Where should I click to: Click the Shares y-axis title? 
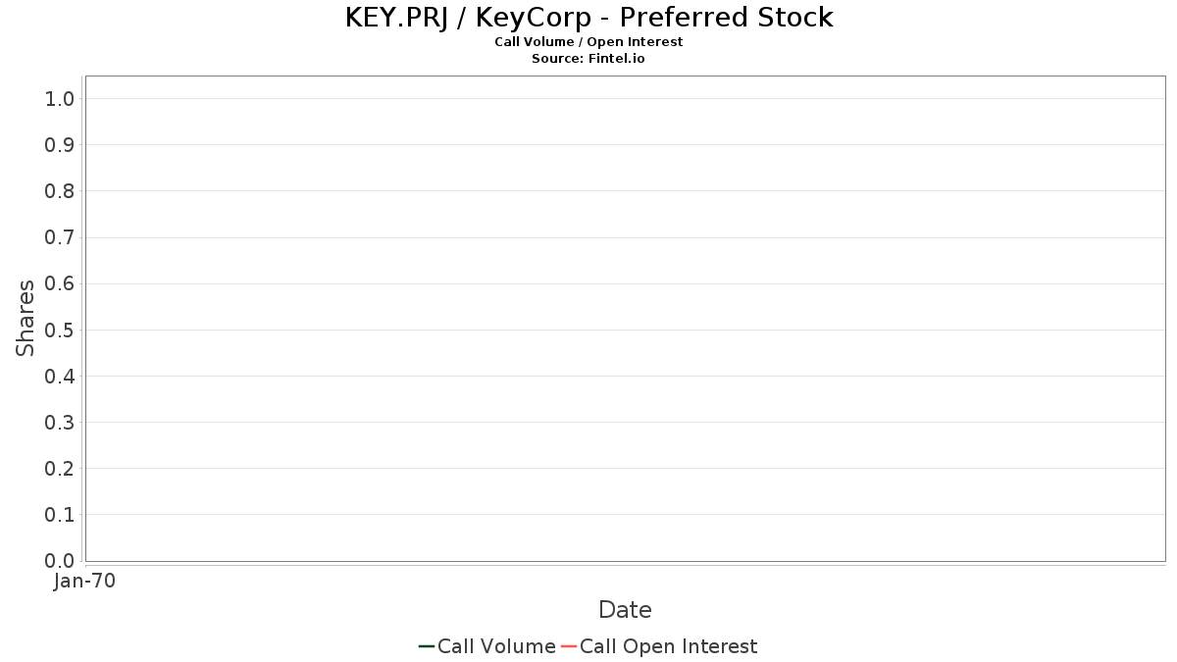pos(26,318)
